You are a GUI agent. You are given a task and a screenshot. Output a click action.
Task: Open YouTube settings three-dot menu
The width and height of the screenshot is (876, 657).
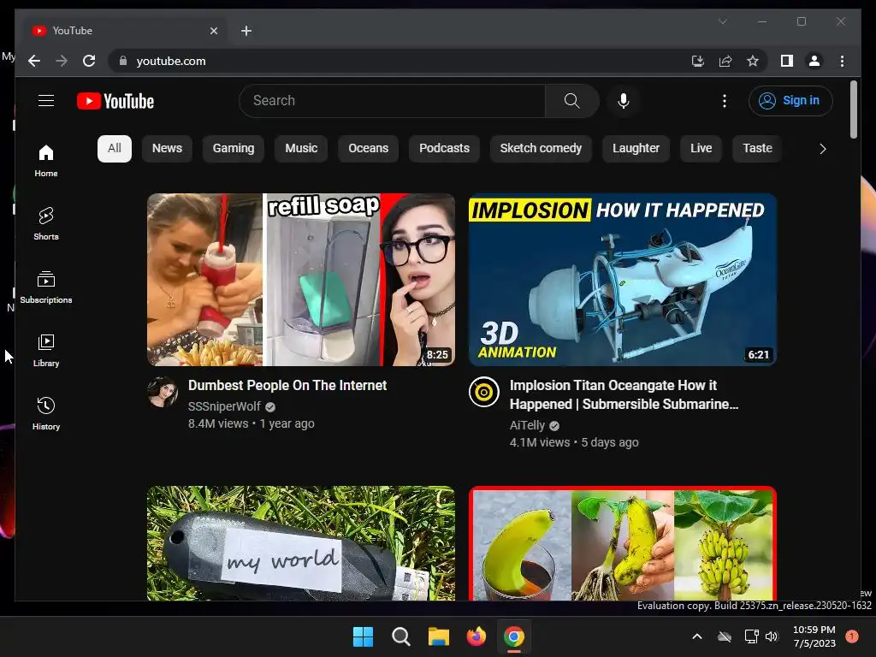click(725, 101)
